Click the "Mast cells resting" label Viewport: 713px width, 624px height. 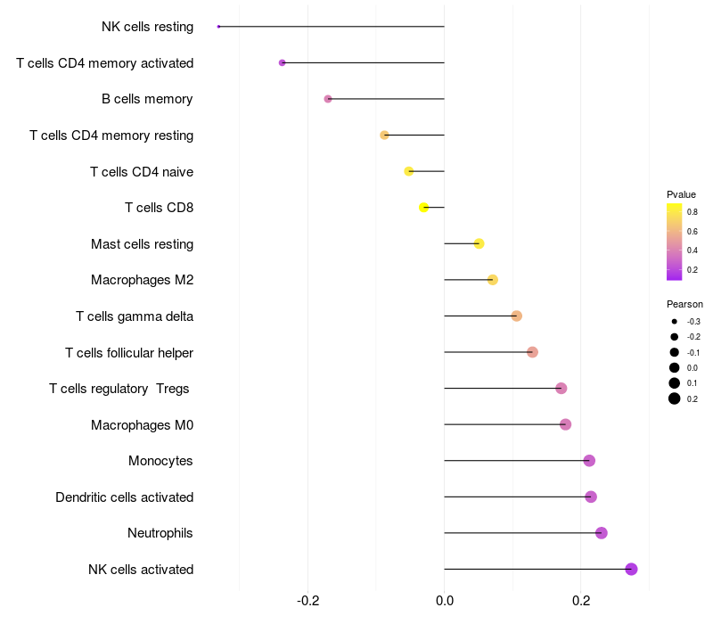click(142, 243)
